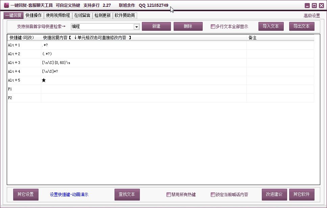Click the 导出文本 button
The image size is (327, 208).
pyautogui.click(x=302, y=26)
